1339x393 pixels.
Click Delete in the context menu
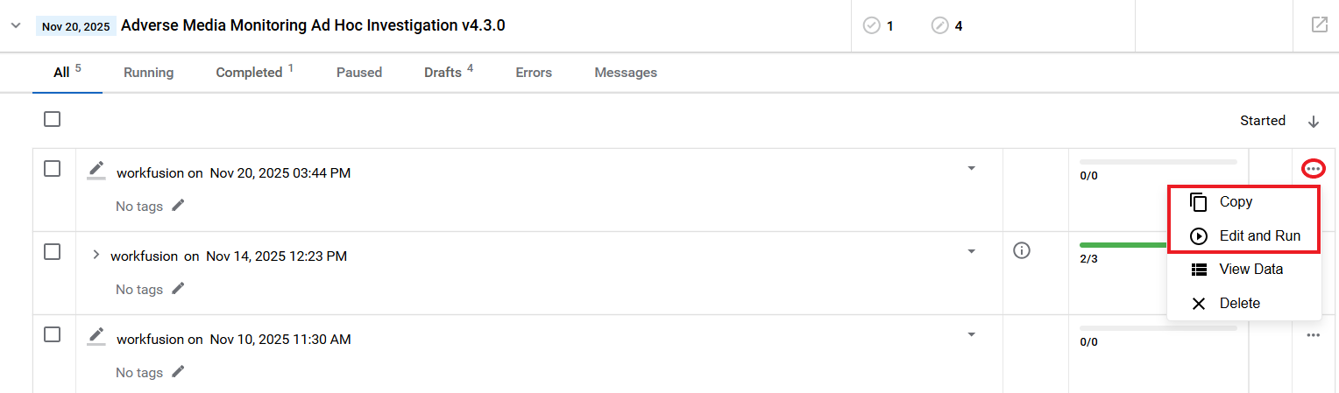click(x=1243, y=303)
